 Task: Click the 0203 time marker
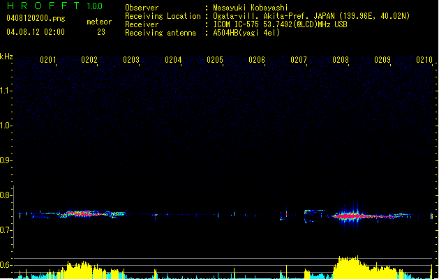point(131,60)
